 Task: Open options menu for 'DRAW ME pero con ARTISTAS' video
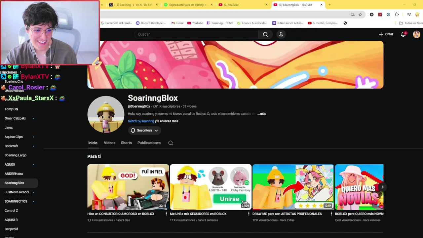pyautogui.click(x=331, y=214)
